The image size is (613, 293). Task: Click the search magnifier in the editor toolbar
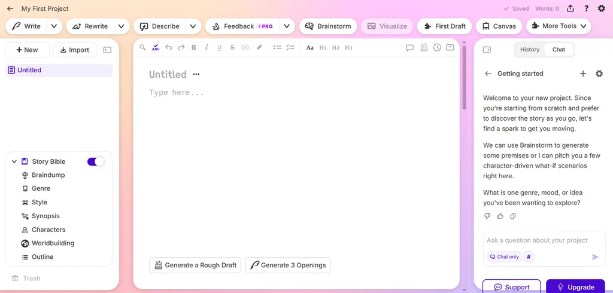click(142, 47)
